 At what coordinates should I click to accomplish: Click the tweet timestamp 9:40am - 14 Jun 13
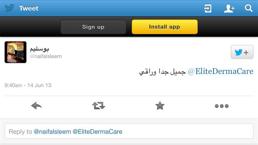[x=28, y=85]
